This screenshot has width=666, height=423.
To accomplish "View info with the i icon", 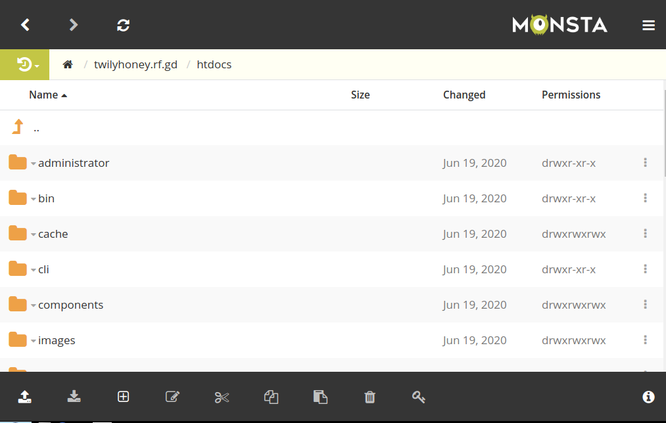I will 648,397.
